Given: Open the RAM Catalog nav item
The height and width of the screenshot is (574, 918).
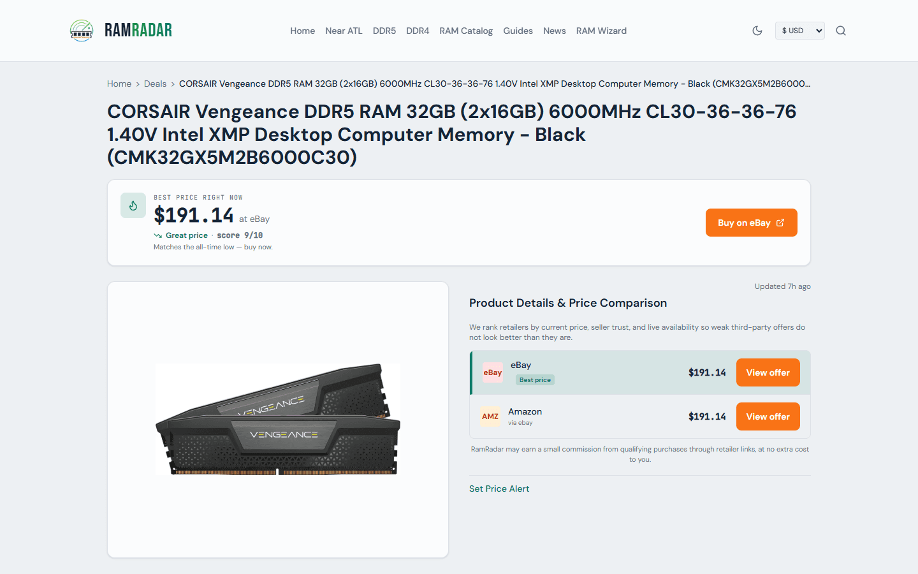Looking at the screenshot, I should [x=466, y=31].
